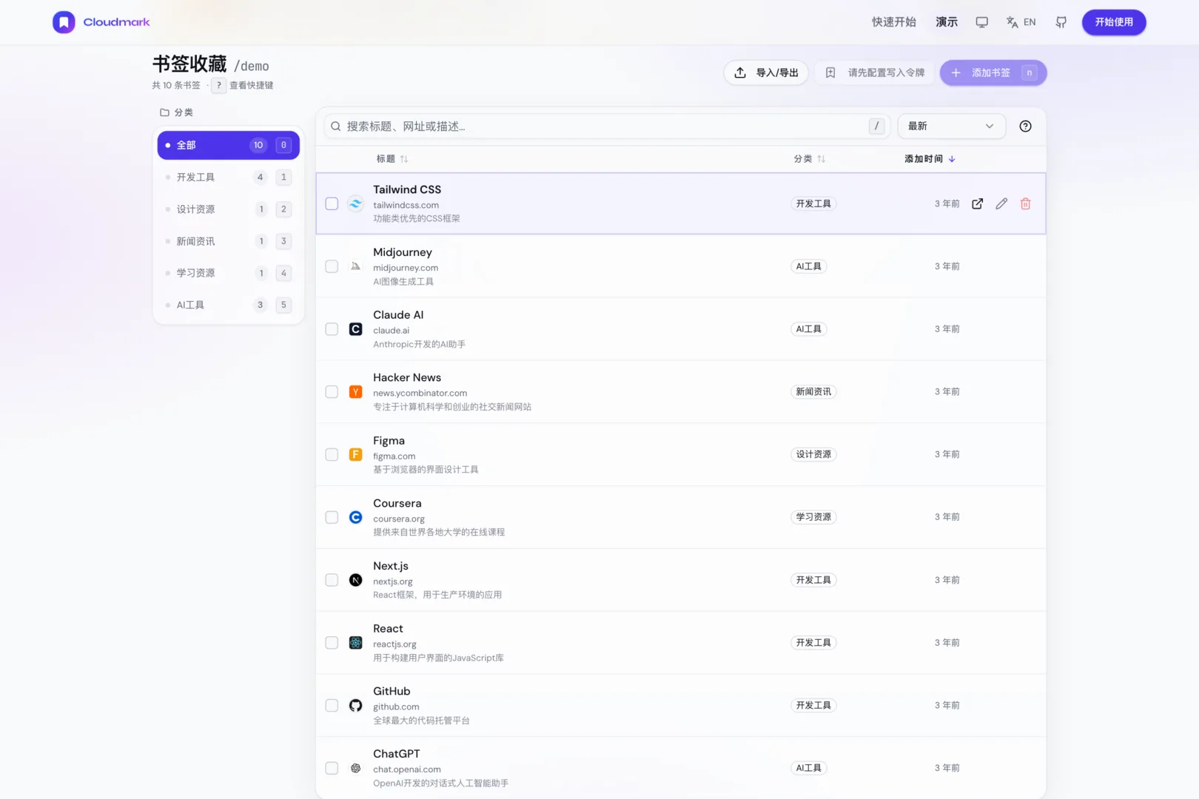Click the ChatGPT favicon
Image resolution: width=1199 pixels, height=799 pixels.
pos(355,768)
